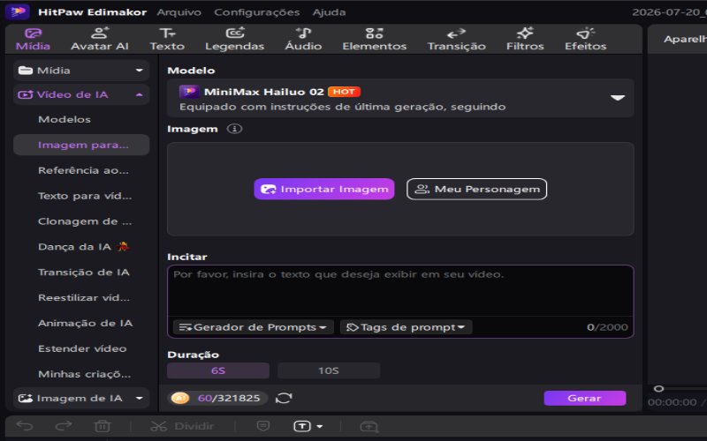Expand the Mídia sidebar section
The image size is (707, 441).
(81, 71)
